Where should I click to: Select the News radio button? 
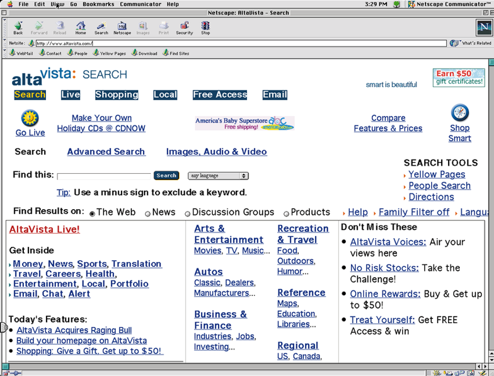148,213
